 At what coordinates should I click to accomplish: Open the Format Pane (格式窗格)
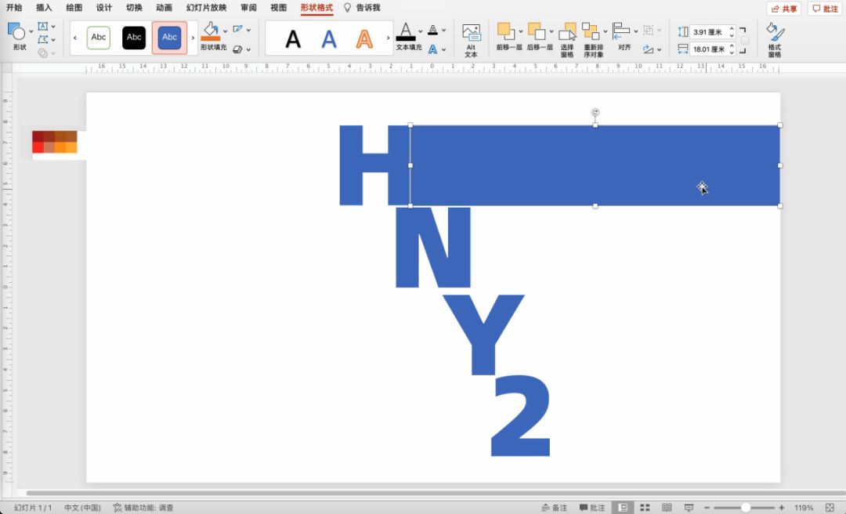point(774,39)
